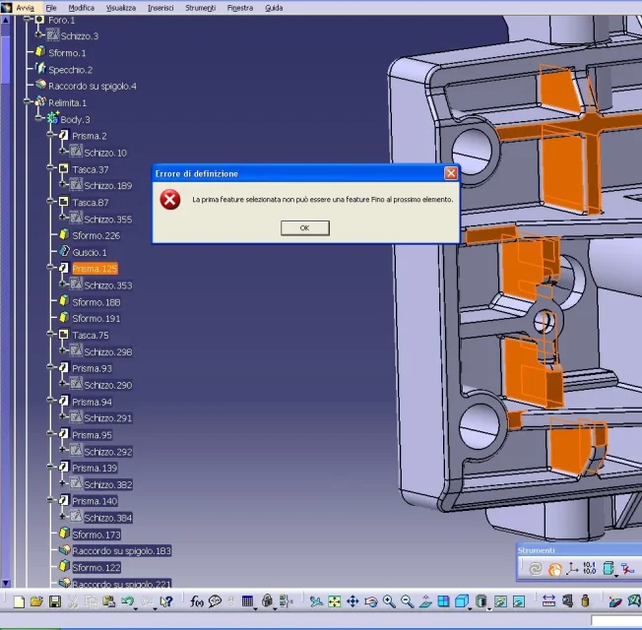Click Update All spiral in Strumenti
642x630 pixels.
point(535,569)
